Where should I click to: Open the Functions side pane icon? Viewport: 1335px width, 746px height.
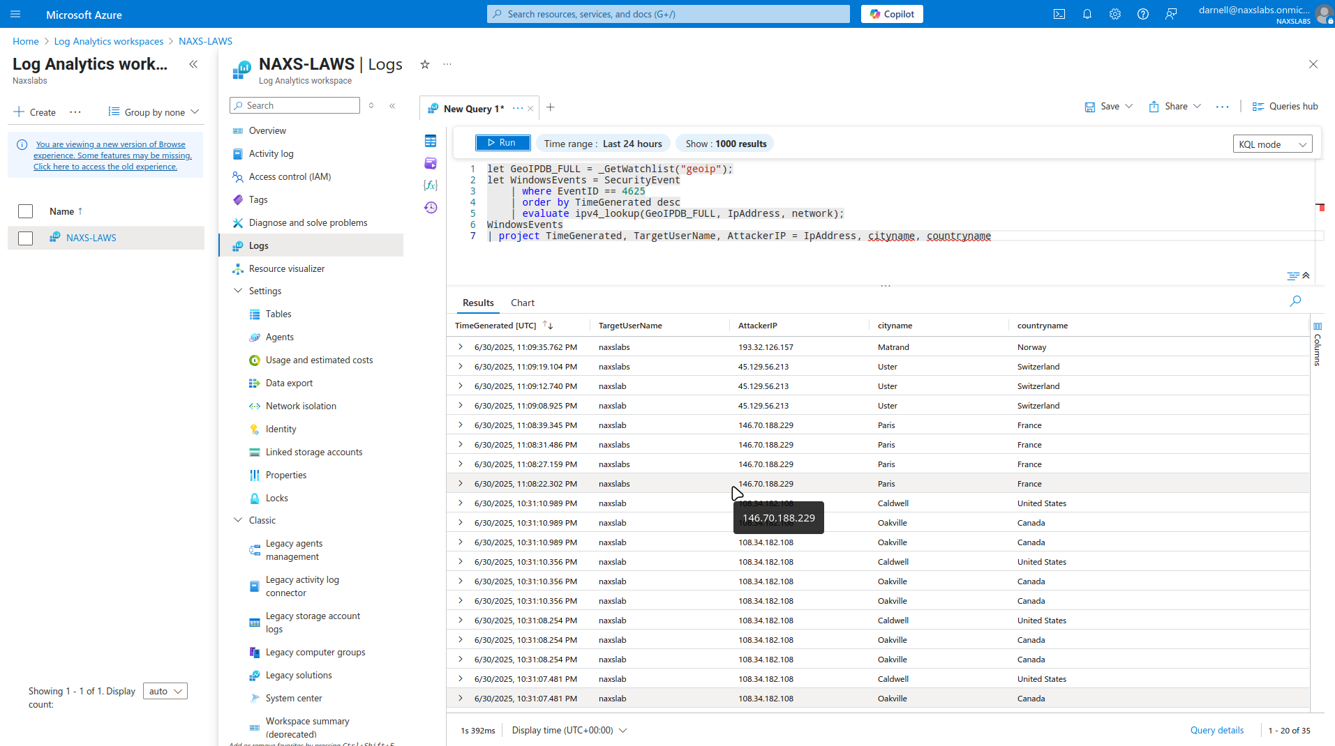pos(431,185)
